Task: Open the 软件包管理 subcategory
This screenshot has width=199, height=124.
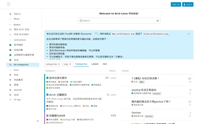Action: (x=52, y=120)
